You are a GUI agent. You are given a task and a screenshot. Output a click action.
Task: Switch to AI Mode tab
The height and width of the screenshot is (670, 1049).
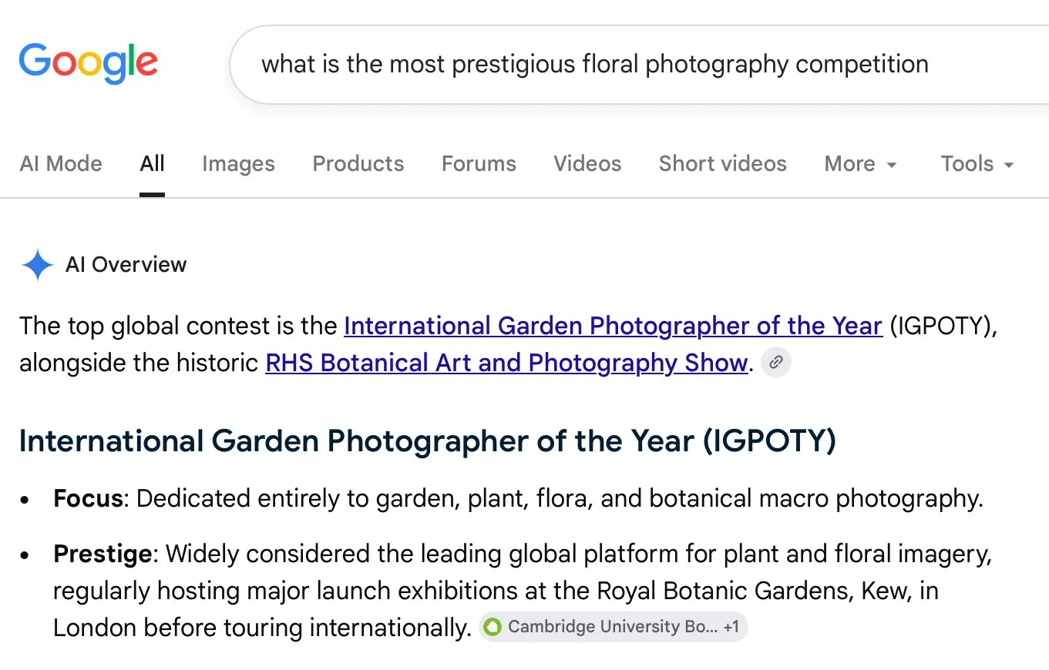pyautogui.click(x=61, y=164)
